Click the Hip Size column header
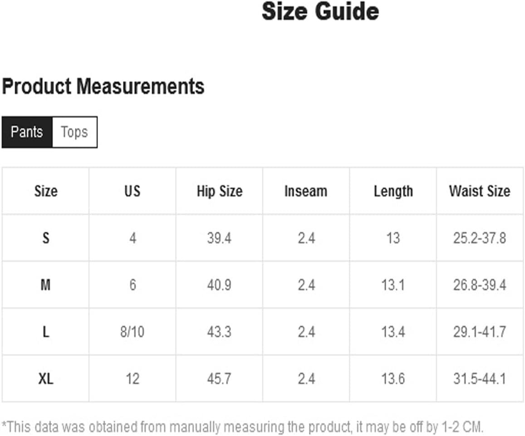Screen dimensions: 525x436 pyautogui.click(x=219, y=191)
